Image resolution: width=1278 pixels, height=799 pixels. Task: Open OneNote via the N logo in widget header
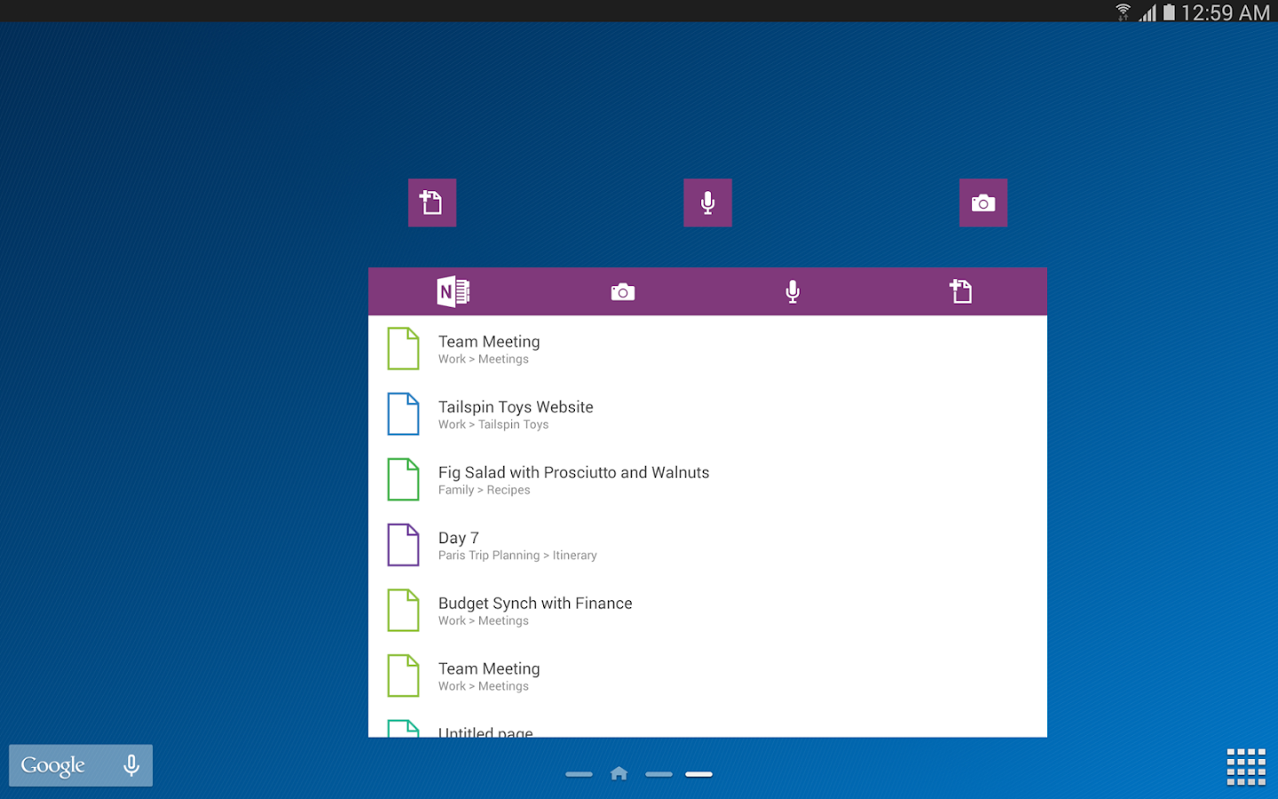[x=454, y=291]
